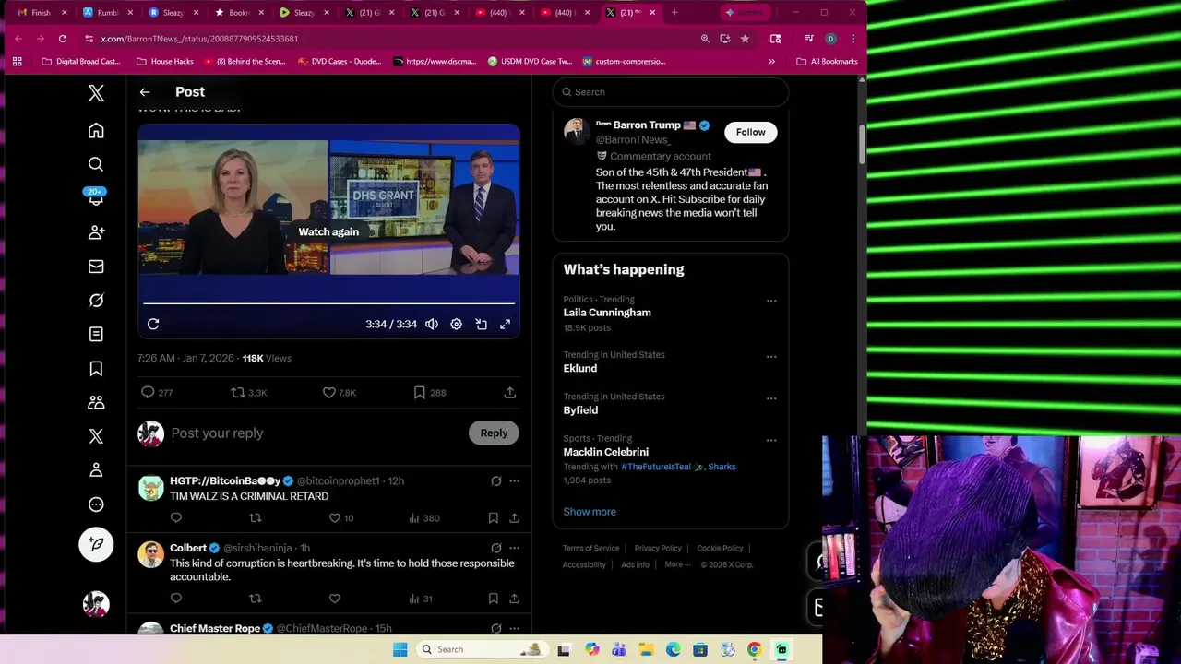The height and width of the screenshot is (664, 1181).
Task: Open Grok from the X sidebar
Action: click(96, 301)
